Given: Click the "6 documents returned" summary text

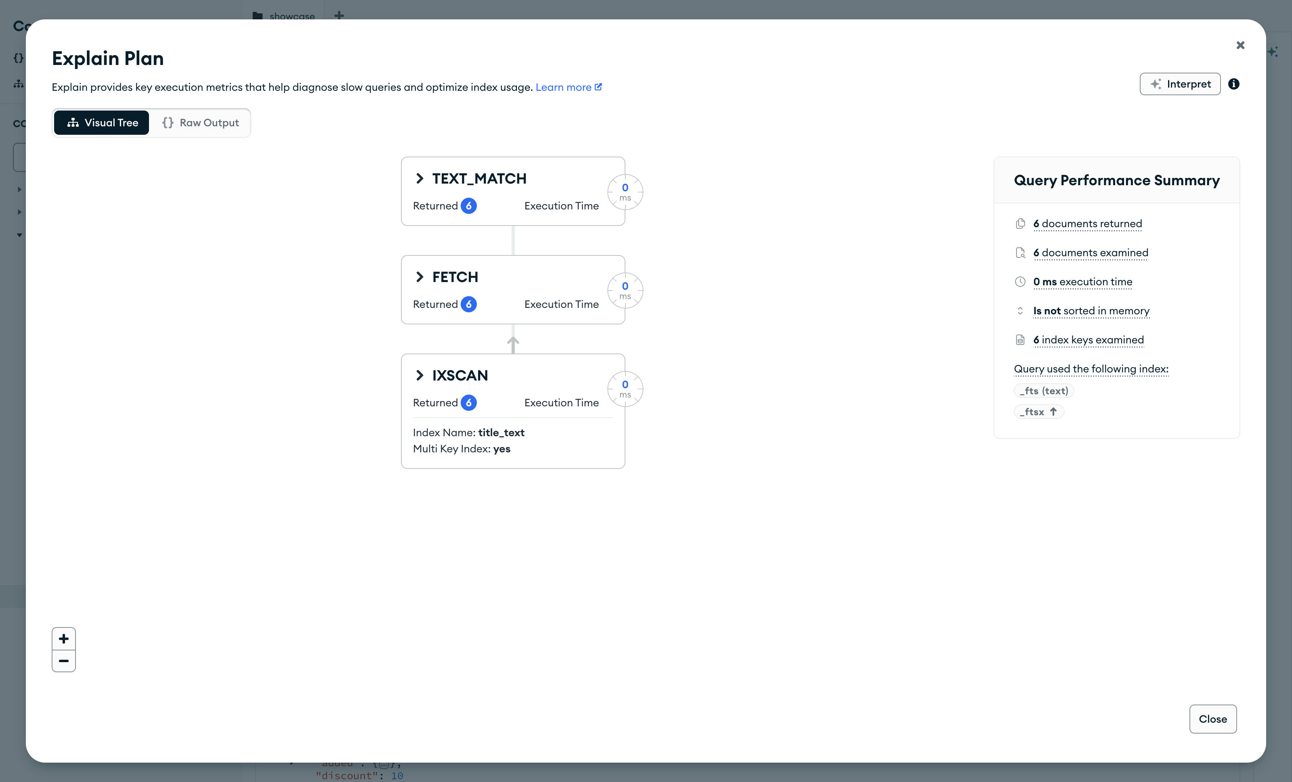Looking at the screenshot, I should (x=1088, y=224).
